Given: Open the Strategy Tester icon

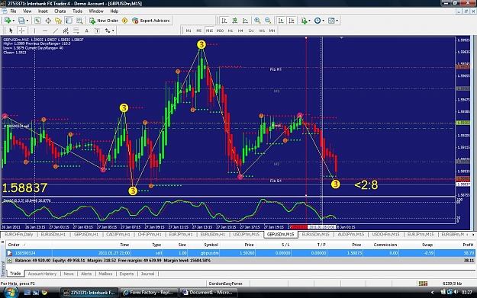Looking at the screenshot, I should 79,21.
